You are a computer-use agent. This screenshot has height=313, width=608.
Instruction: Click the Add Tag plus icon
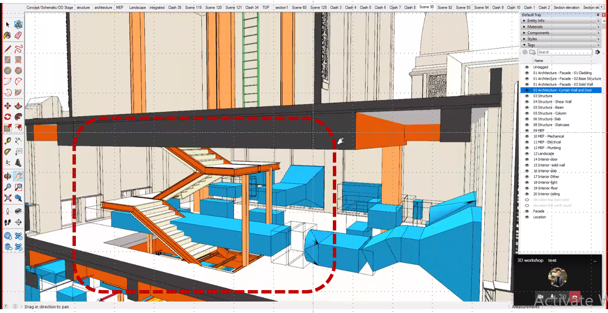pos(525,52)
